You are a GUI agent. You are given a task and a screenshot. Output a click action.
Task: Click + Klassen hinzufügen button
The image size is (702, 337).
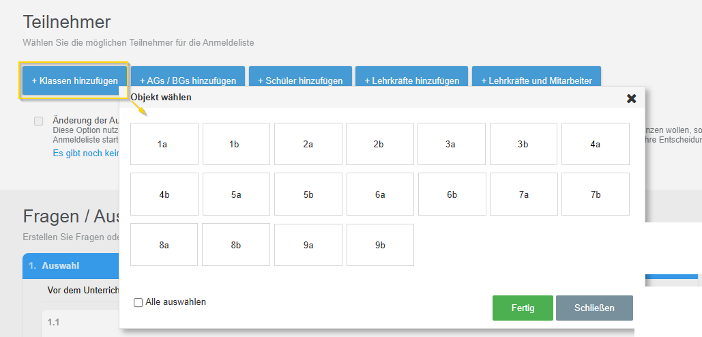(x=74, y=80)
